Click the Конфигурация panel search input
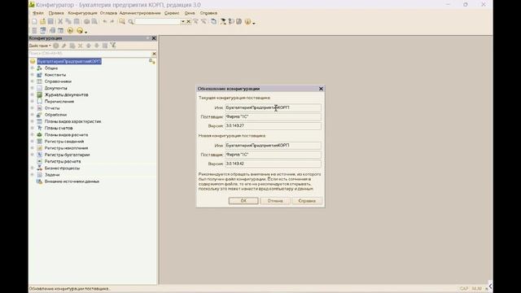The width and height of the screenshot is (521, 293). (x=90, y=54)
